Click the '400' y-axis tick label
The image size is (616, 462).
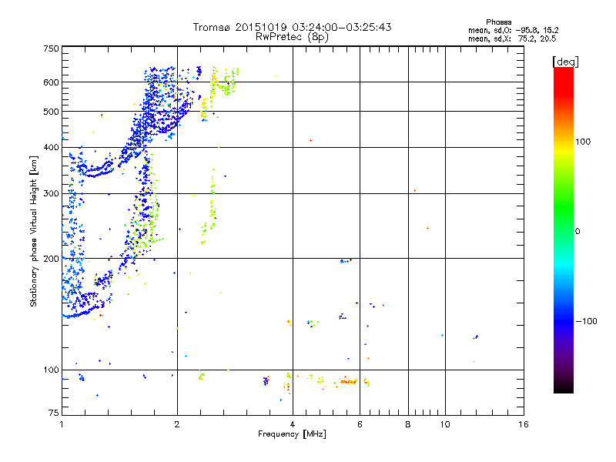click(x=51, y=147)
